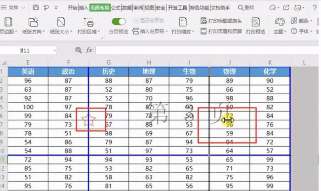The image size is (321, 191).
Task: Toggle the 分页预览 switch
Action: (x=119, y=22)
